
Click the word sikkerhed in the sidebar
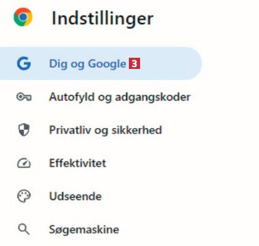coord(136,130)
